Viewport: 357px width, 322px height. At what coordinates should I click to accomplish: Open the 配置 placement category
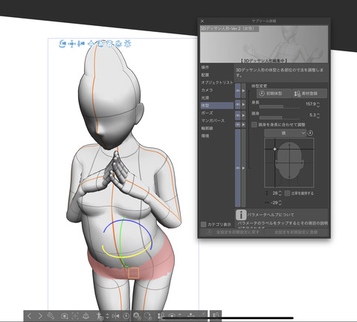pos(205,75)
